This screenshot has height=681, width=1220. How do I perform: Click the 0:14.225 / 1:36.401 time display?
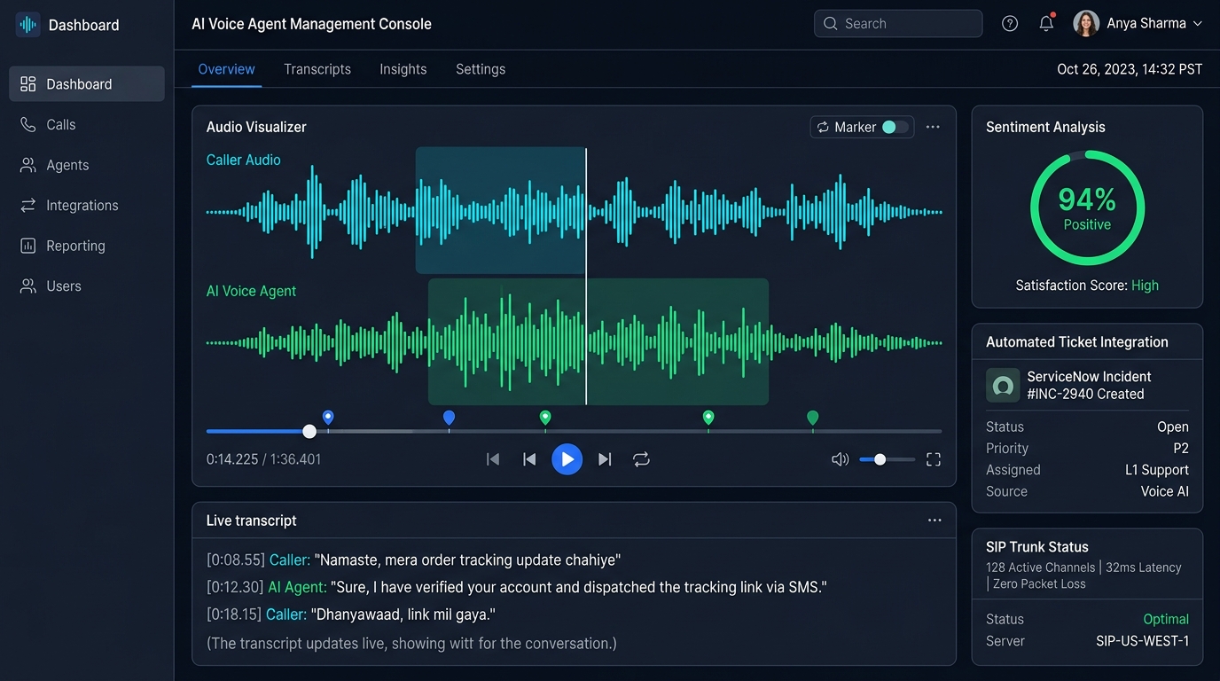coord(263,459)
